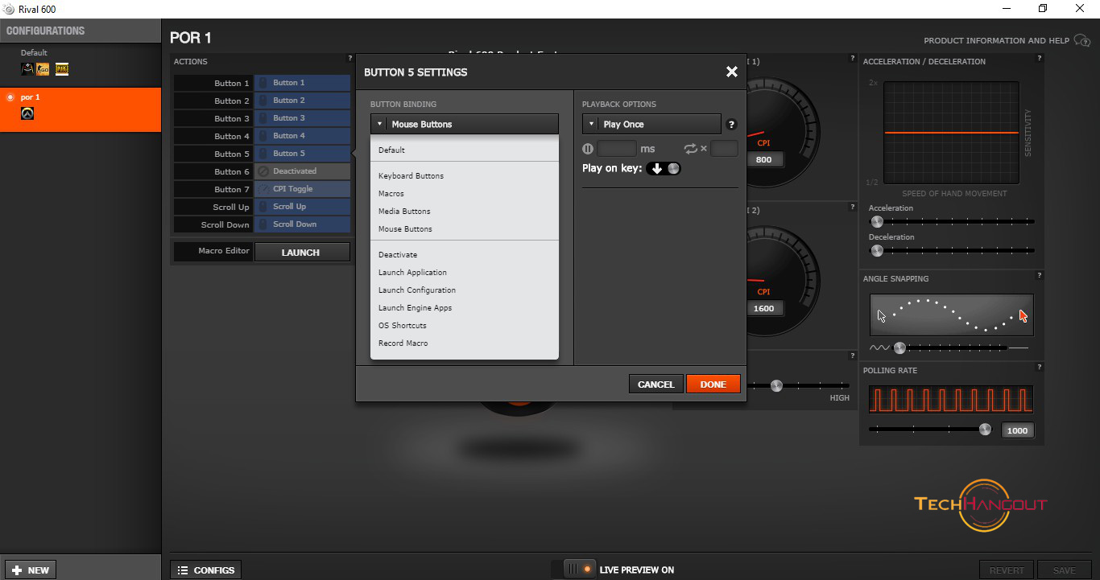Open the Play Once playback dropdown
Screen dimensions: 1100x580
tap(651, 124)
